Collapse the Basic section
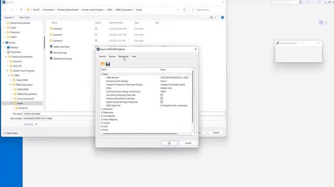 pyautogui.click(x=102, y=74)
